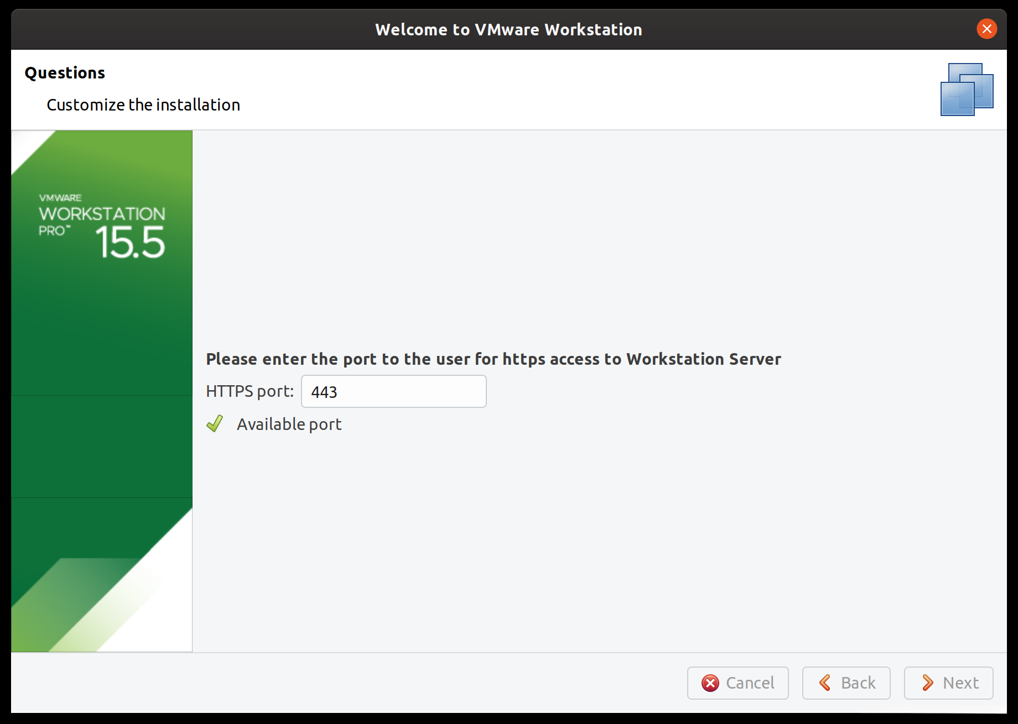Click the 'Questions' heading
The height and width of the screenshot is (724, 1018).
click(x=65, y=72)
